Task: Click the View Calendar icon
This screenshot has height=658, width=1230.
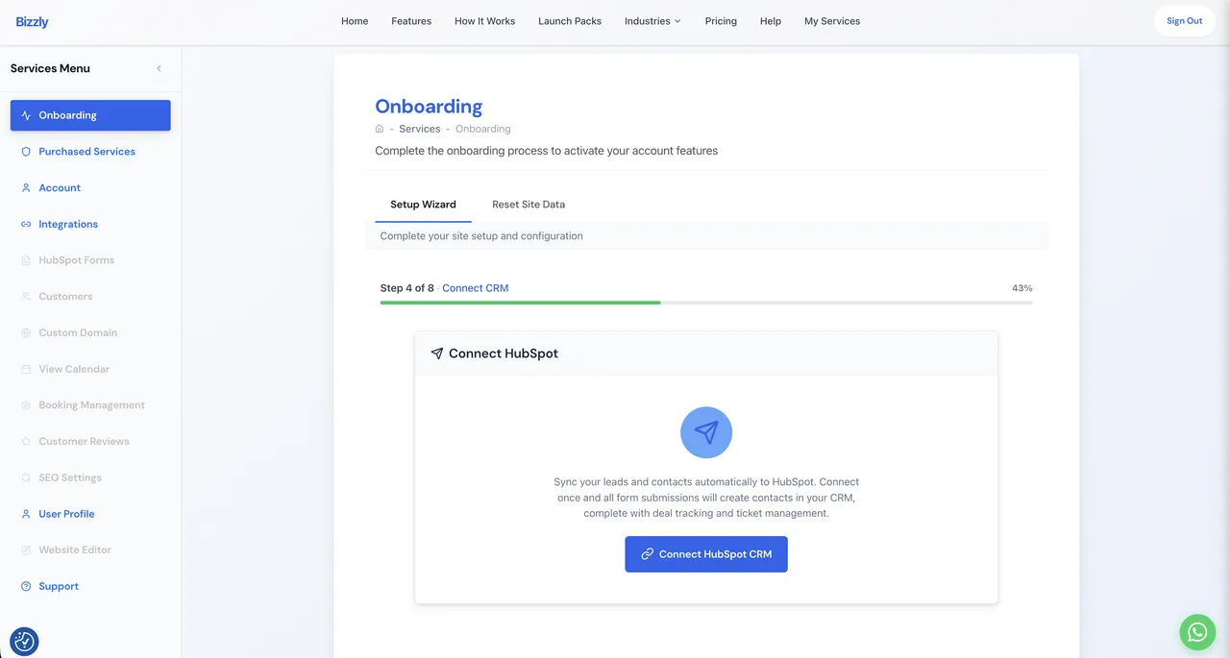Action: [x=26, y=369]
